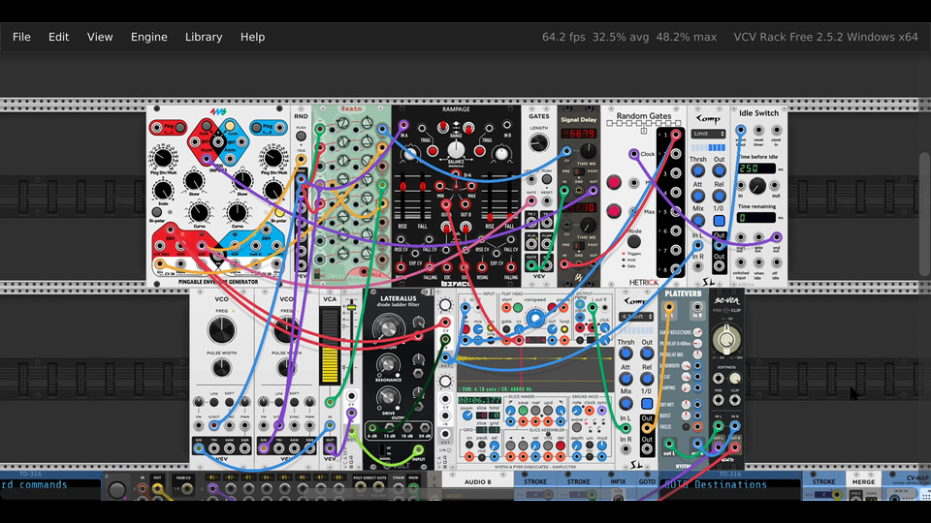Screen dimensions: 931x523
Task: Flip upper PRE/POST switch on Signal Delay
Action: (x=579, y=172)
